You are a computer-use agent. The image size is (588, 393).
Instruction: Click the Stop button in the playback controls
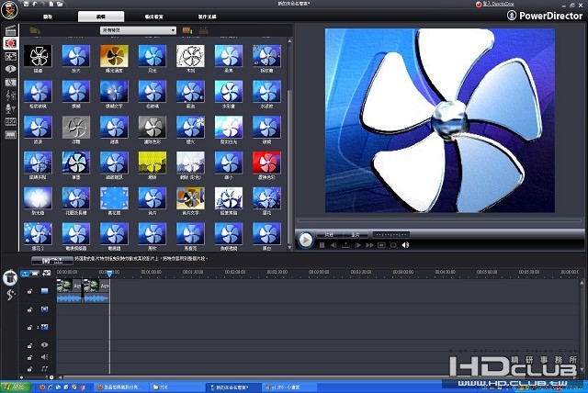coord(322,245)
